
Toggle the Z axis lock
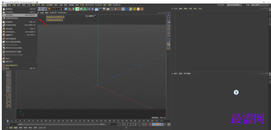(x=45, y=9)
